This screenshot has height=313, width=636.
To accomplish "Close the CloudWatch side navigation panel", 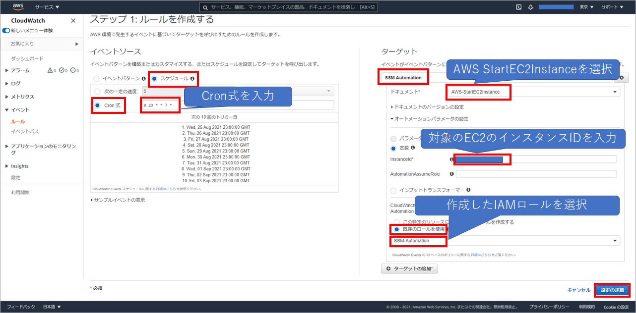I will (73, 21).
